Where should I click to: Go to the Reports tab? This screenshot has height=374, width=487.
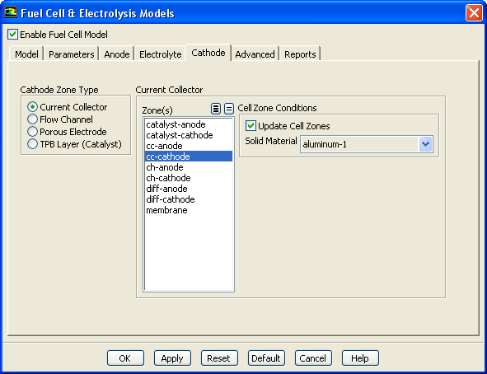pos(300,54)
